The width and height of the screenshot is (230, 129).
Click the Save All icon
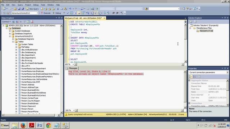23,9
